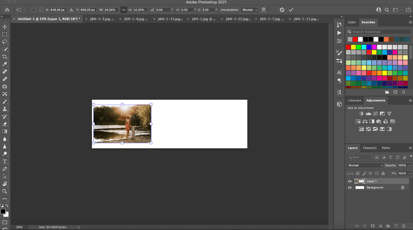Switch to the Color tab
This screenshot has height=230, width=413.
coord(352,23)
